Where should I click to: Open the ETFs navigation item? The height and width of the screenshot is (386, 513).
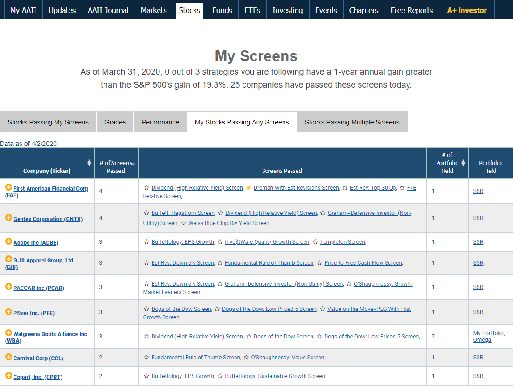(252, 10)
